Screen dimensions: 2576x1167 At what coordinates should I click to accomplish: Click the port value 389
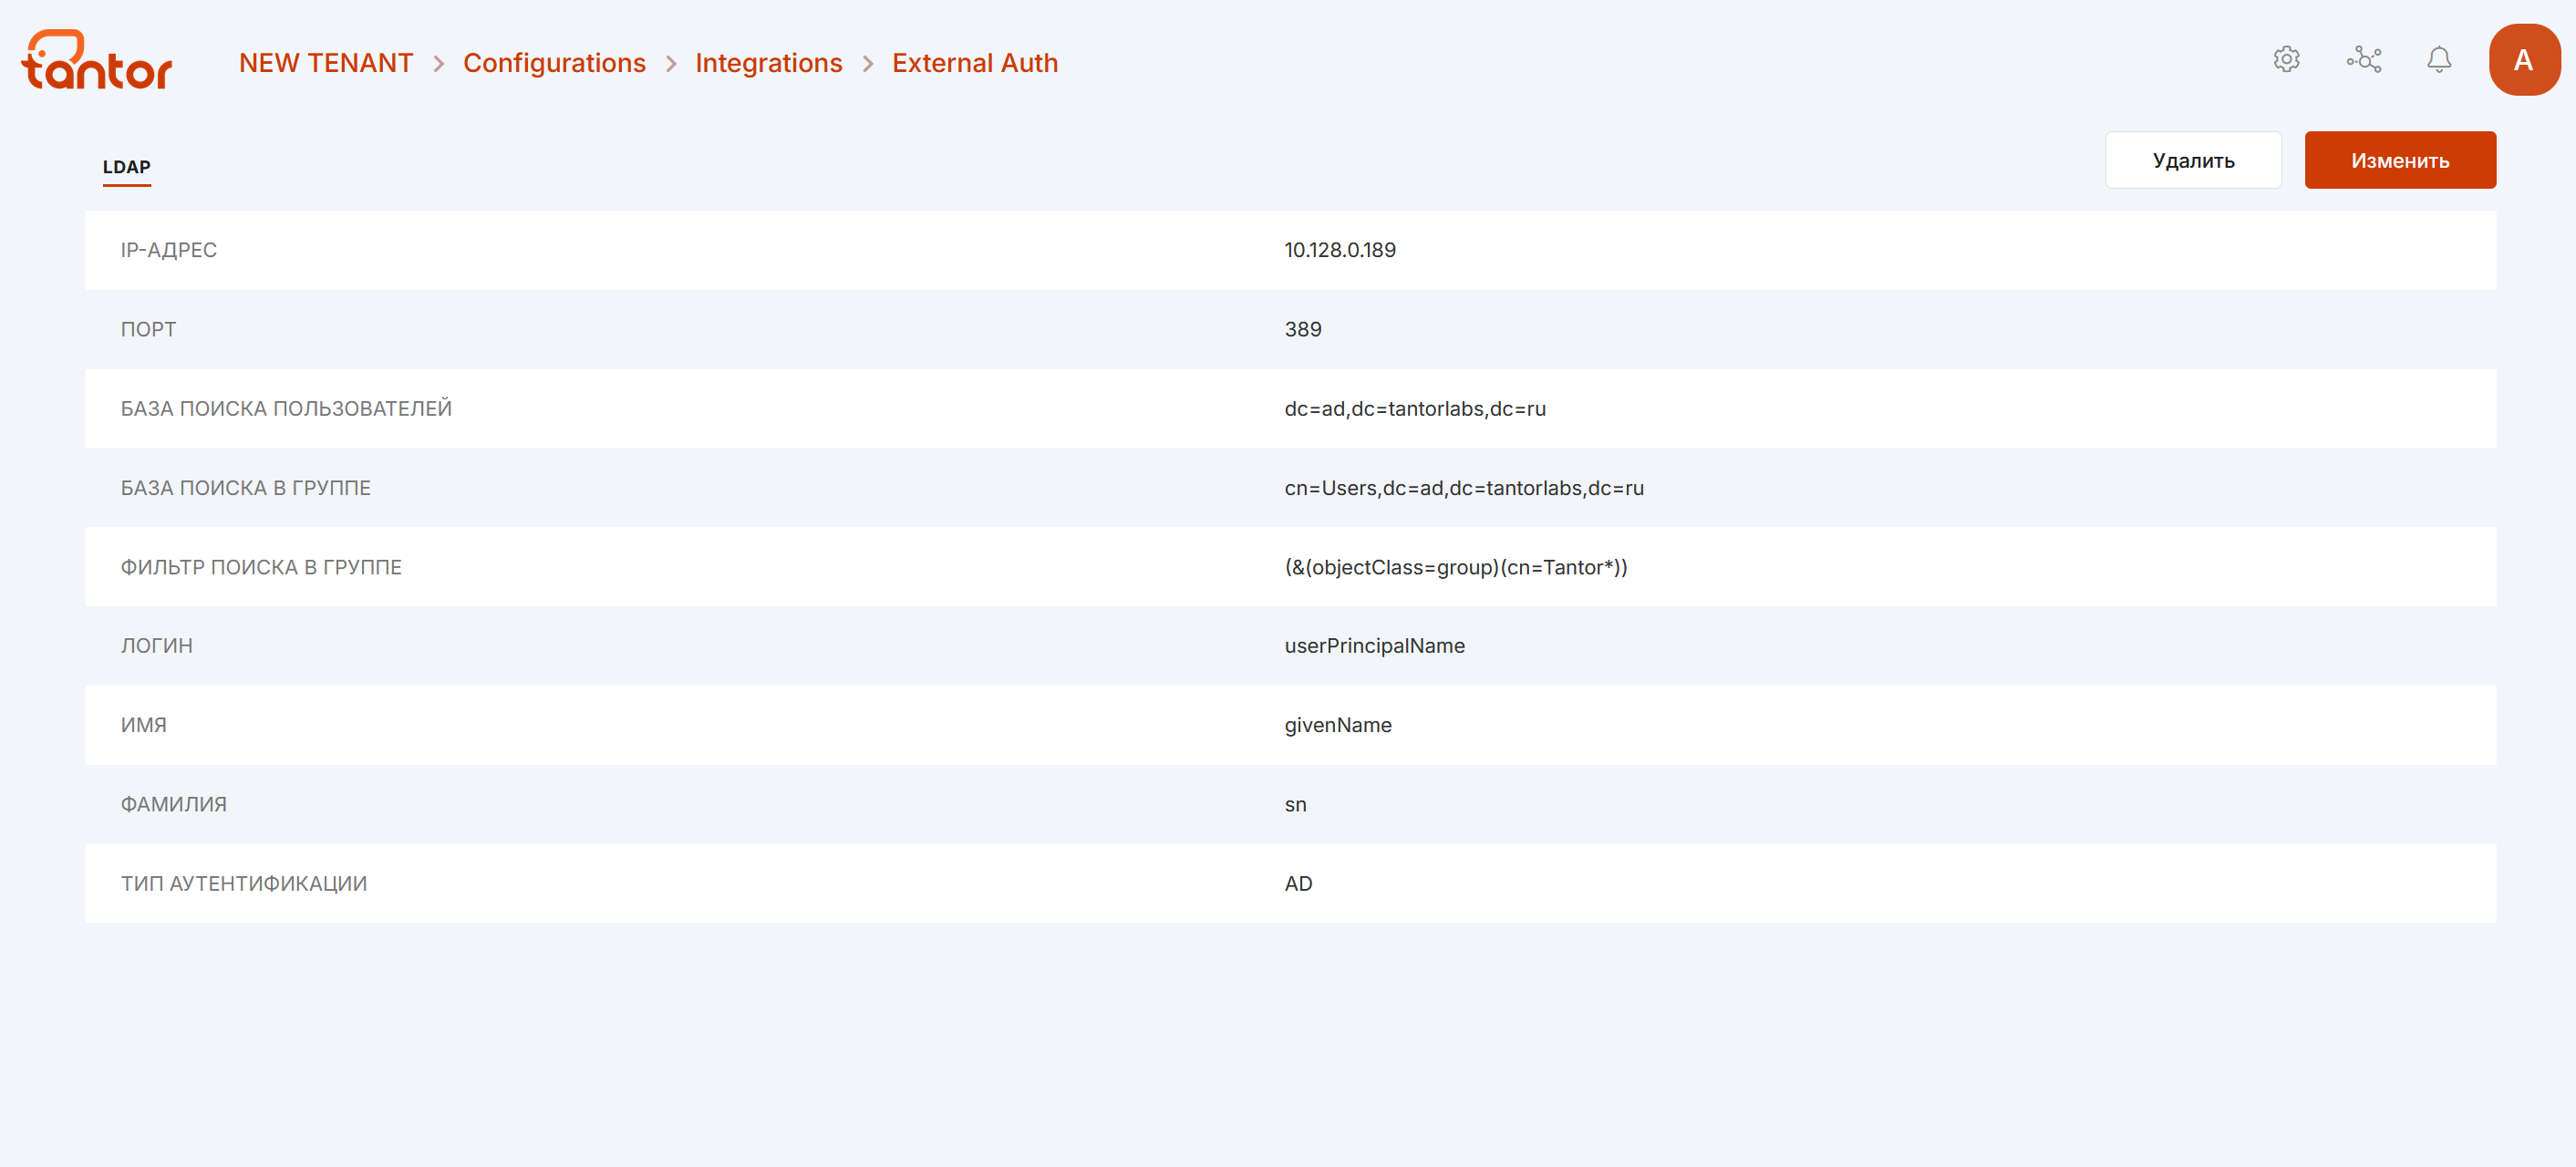(1303, 329)
